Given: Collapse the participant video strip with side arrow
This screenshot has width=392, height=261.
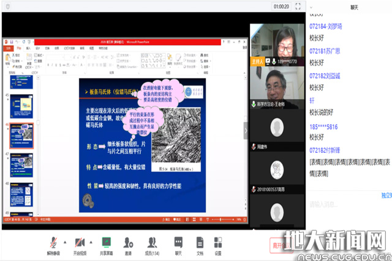Looking at the screenshot, I should click(x=246, y=130).
